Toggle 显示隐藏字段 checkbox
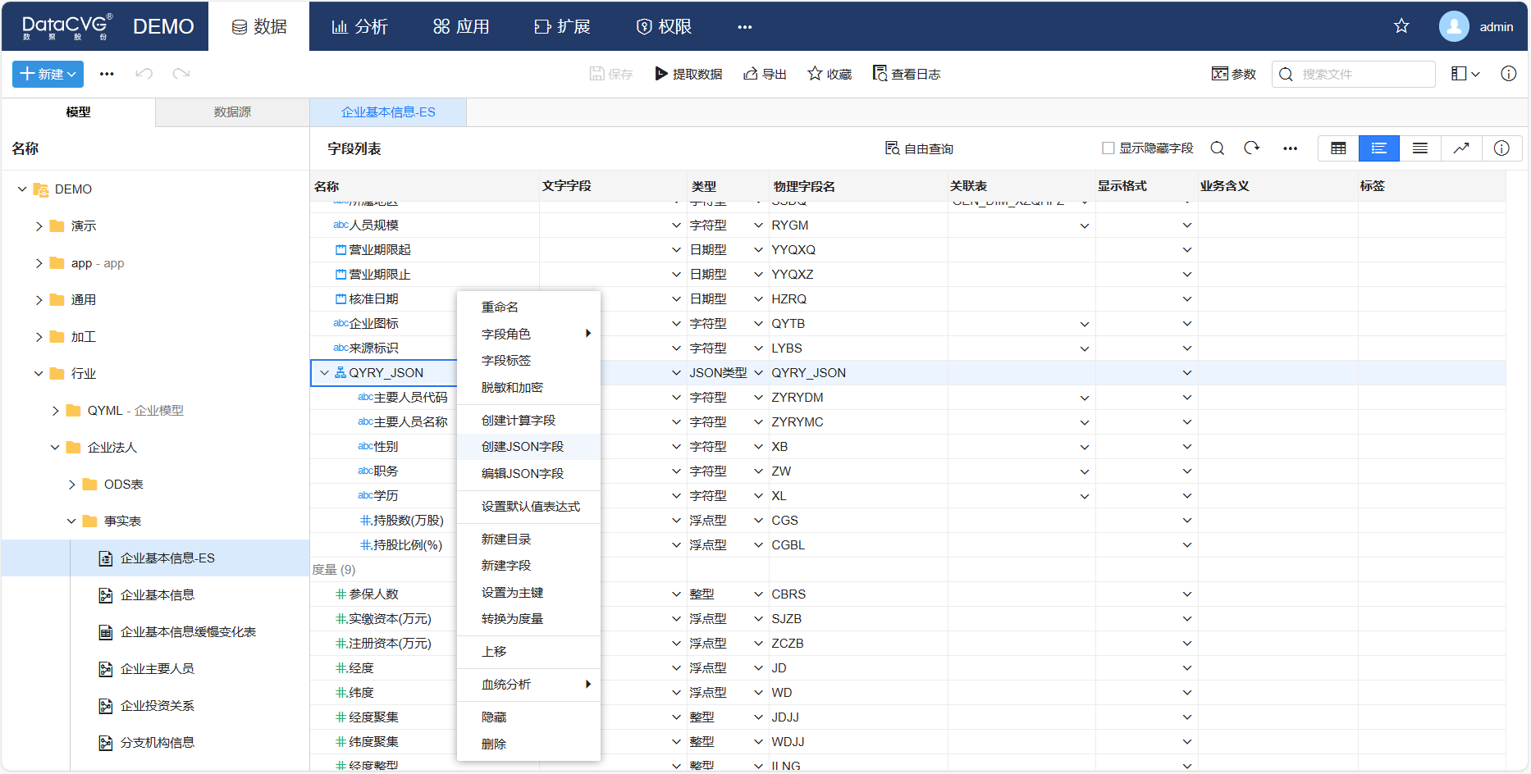 (1108, 148)
